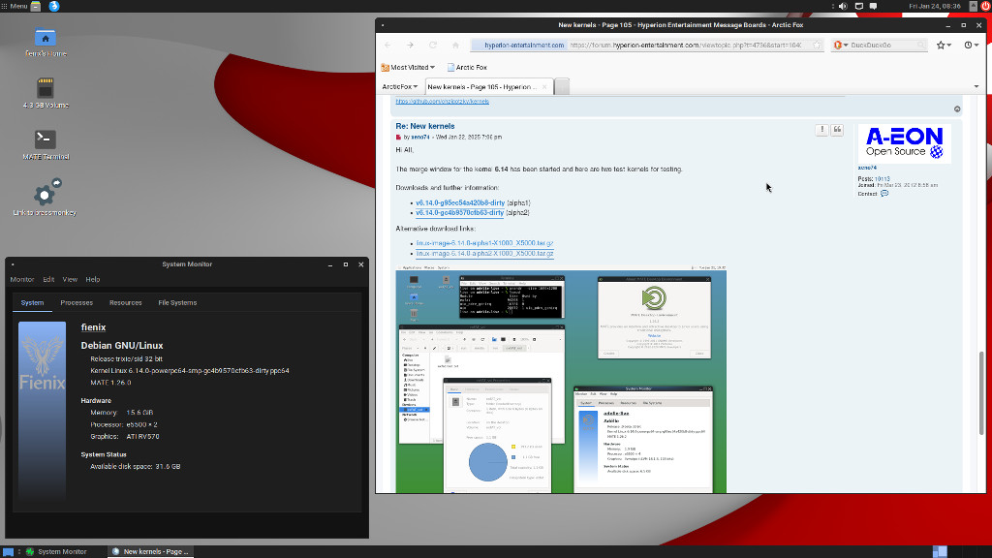
Task: Bookmark this page using the address bar star
Action: [817, 45]
